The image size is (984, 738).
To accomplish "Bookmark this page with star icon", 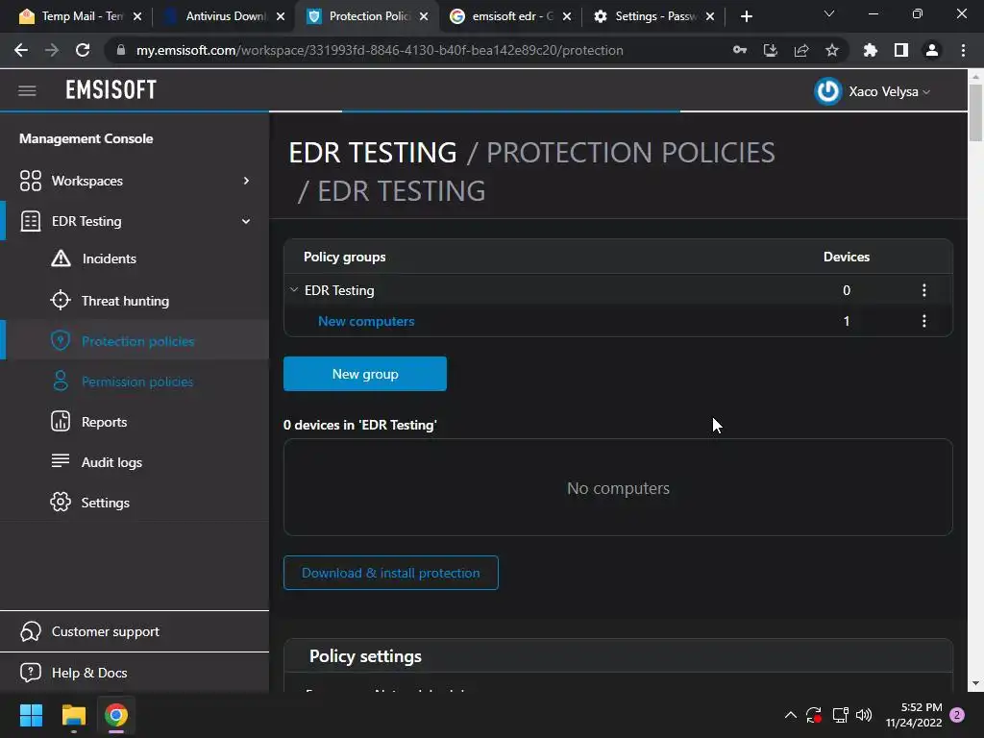I will (x=832, y=50).
